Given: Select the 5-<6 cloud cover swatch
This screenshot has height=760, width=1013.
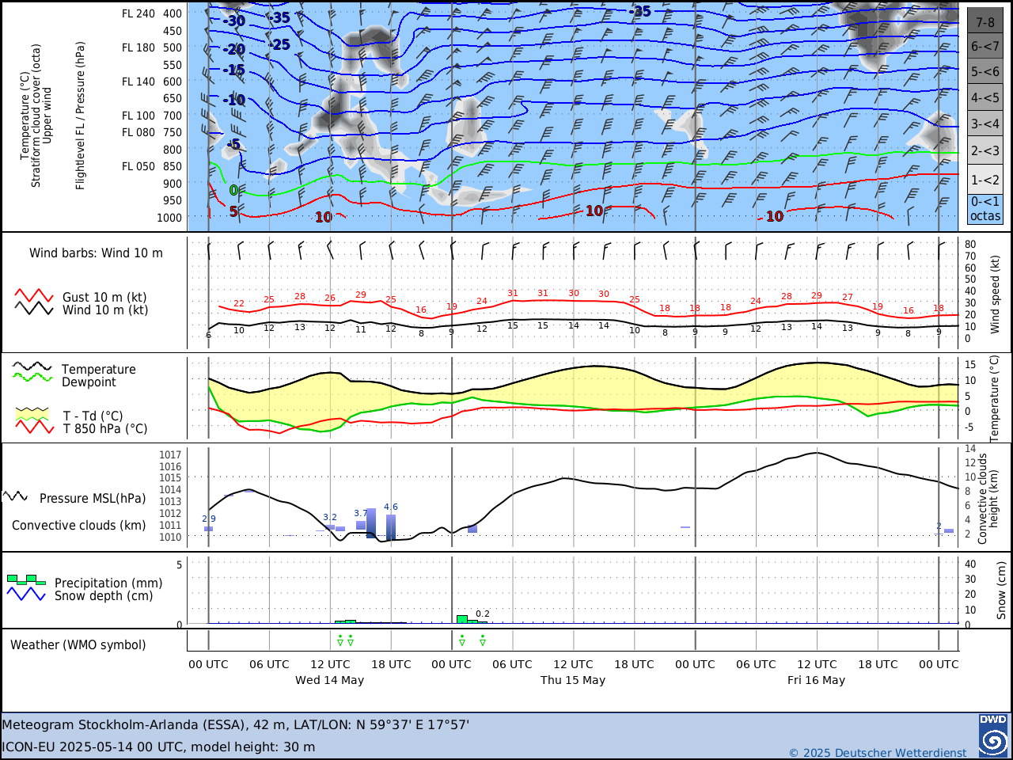Looking at the screenshot, I should (x=985, y=71).
